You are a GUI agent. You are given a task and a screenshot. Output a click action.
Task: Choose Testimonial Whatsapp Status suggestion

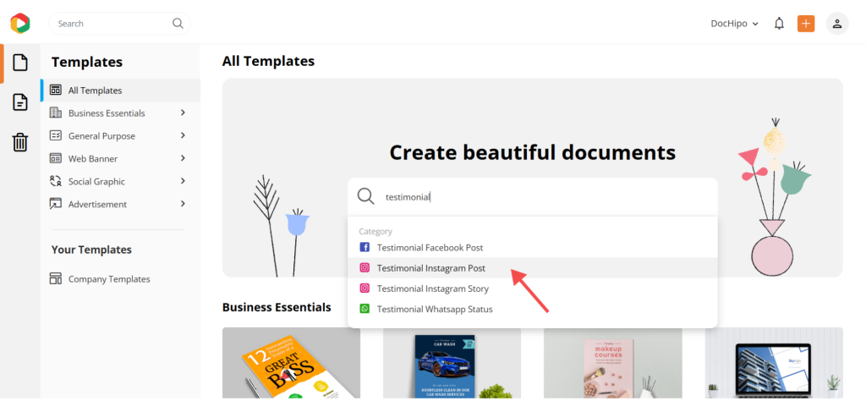tap(533, 309)
